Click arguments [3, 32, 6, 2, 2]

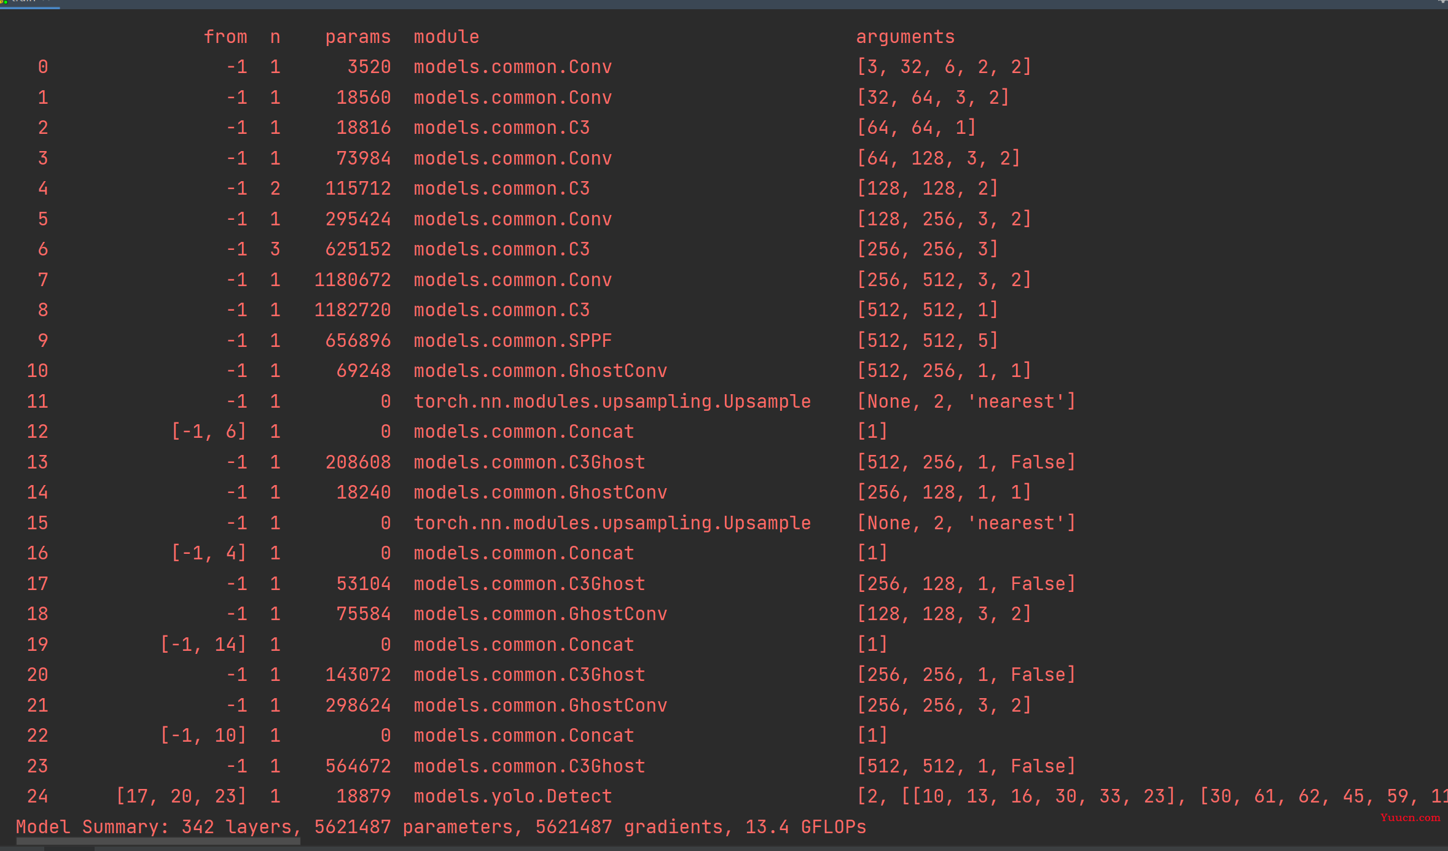[x=944, y=67]
